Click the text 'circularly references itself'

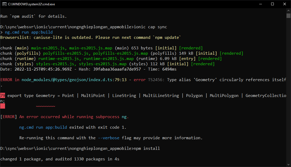click(253, 80)
